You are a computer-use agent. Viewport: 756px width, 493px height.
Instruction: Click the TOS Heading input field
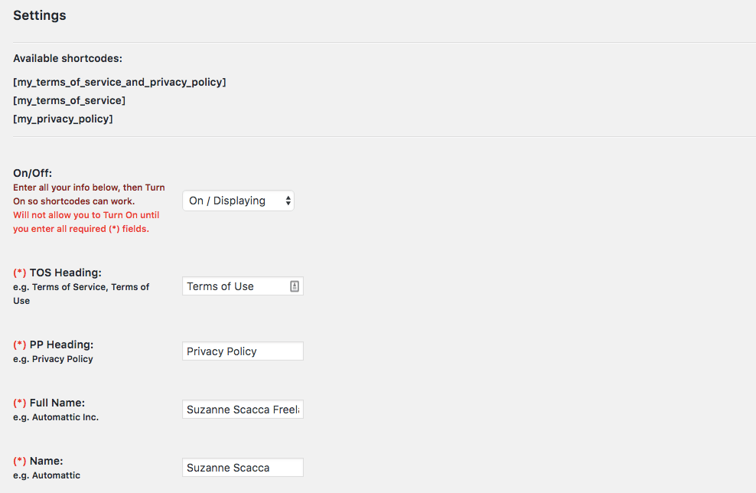tap(243, 286)
